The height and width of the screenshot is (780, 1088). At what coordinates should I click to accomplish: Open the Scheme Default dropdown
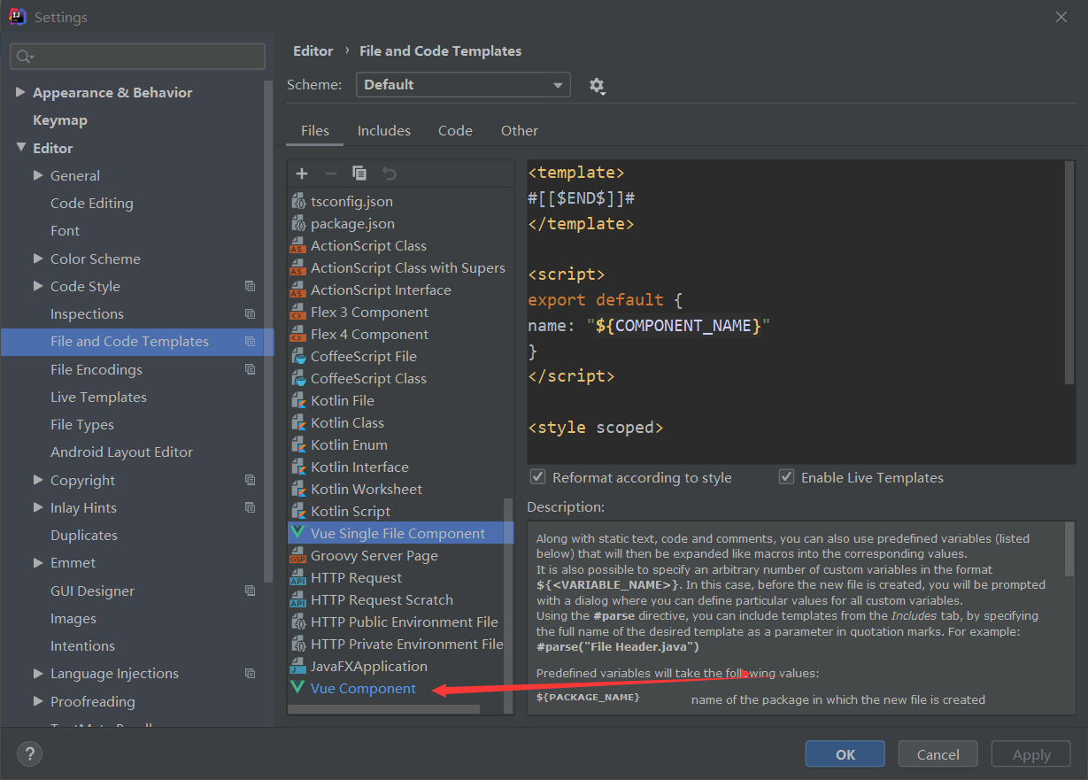point(463,85)
